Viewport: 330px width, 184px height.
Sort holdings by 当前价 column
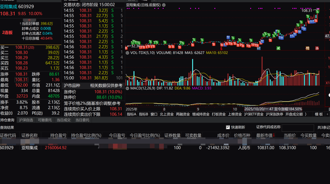pos(290,136)
